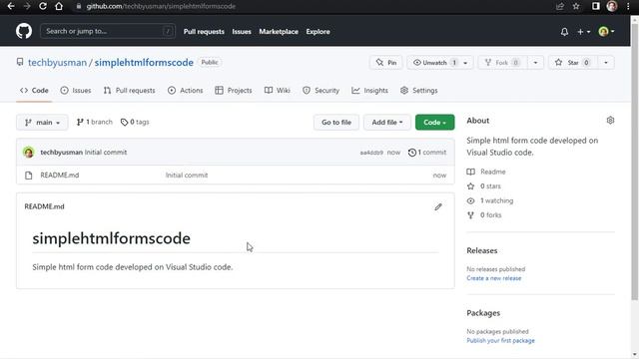Open green Code dropdown
The height and width of the screenshot is (359, 639).
435,122
